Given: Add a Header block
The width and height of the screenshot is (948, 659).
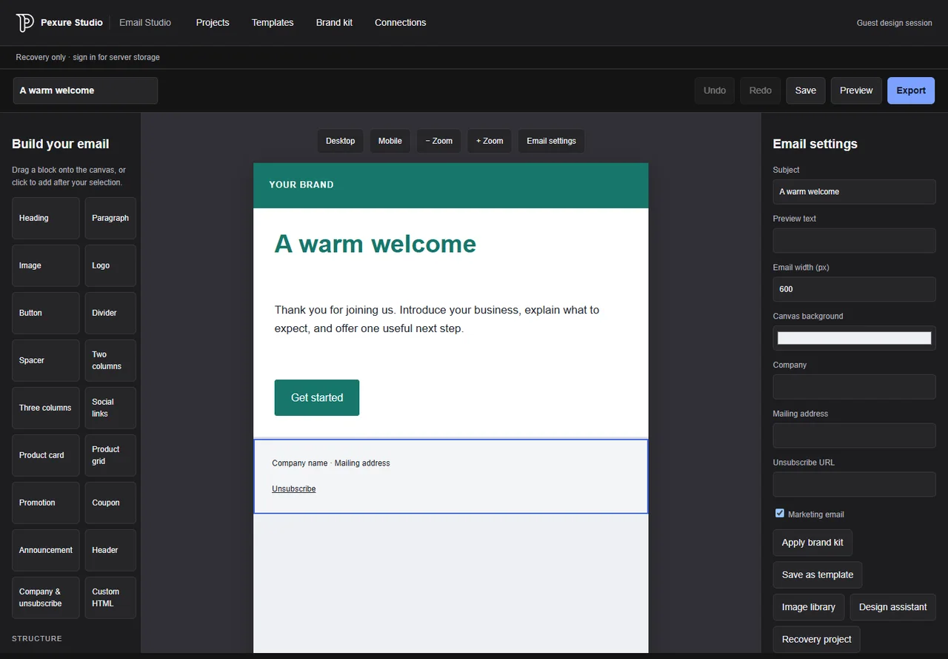Looking at the screenshot, I should tap(110, 550).
